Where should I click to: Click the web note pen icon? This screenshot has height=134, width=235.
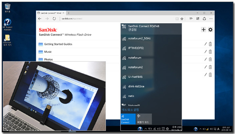point(198,18)
